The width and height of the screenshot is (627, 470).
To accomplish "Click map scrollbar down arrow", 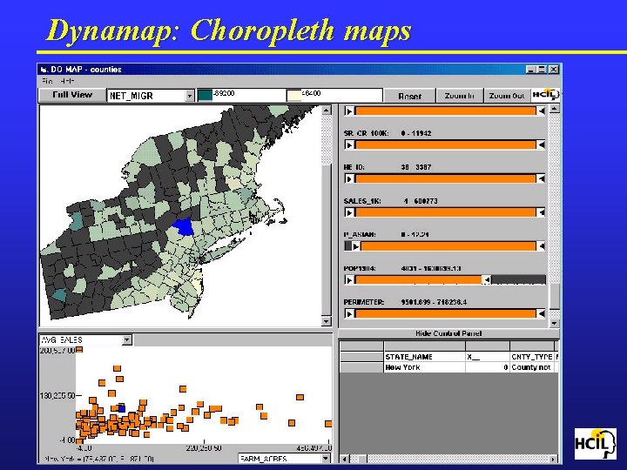I will tap(327, 321).
